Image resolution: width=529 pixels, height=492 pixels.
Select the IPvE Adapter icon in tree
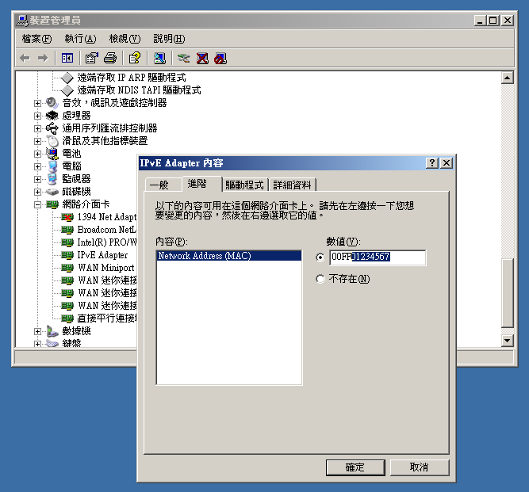(x=67, y=255)
